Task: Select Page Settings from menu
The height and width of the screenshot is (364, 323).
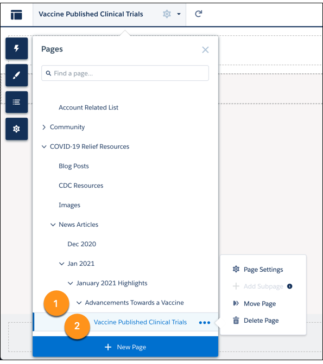Action: 263,269
